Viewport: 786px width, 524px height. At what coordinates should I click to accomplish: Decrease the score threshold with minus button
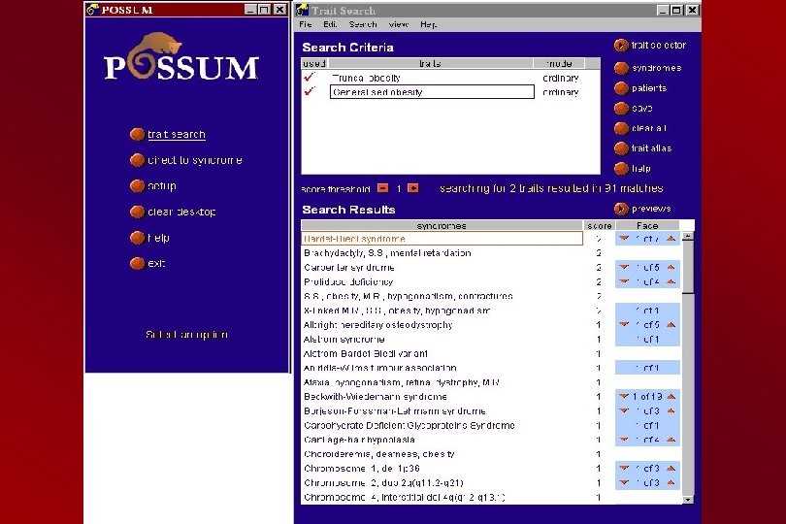[x=382, y=188]
